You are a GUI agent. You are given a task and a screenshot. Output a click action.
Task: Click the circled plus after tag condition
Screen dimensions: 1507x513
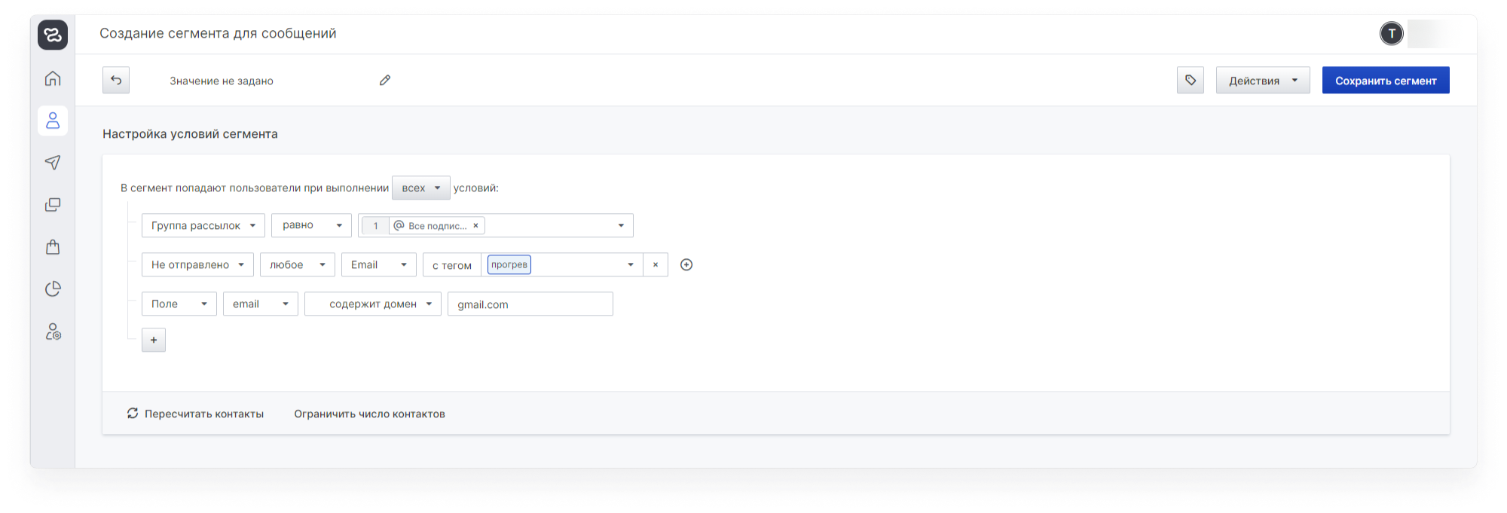click(686, 264)
